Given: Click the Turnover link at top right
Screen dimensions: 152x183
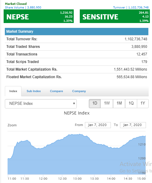Looking at the screenshot, I should point(131,8).
